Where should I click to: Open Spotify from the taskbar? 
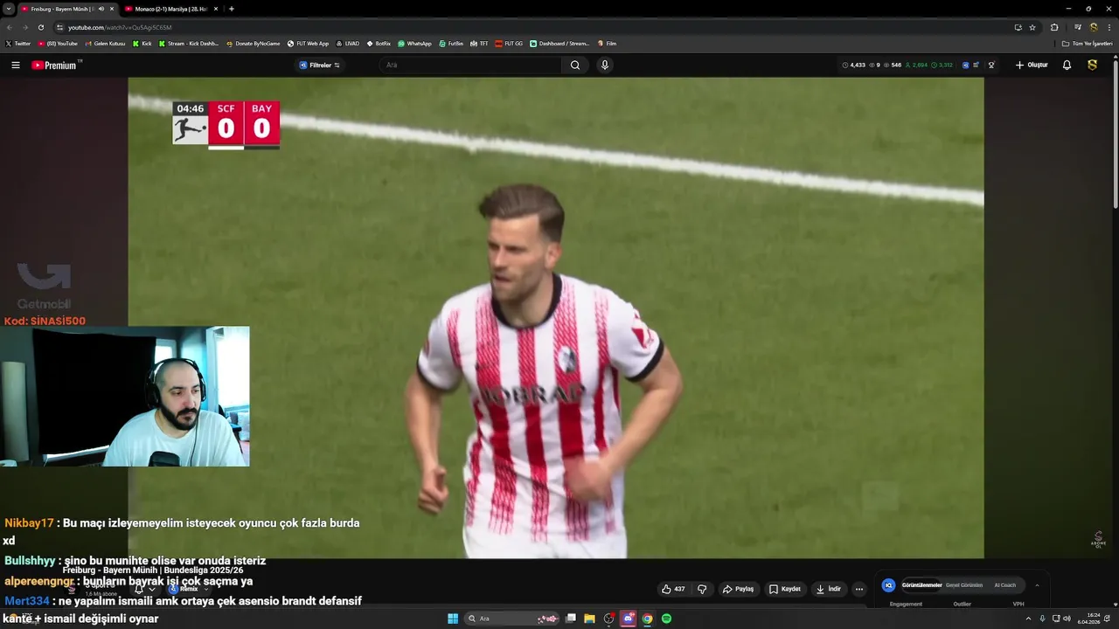click(666, 619)
